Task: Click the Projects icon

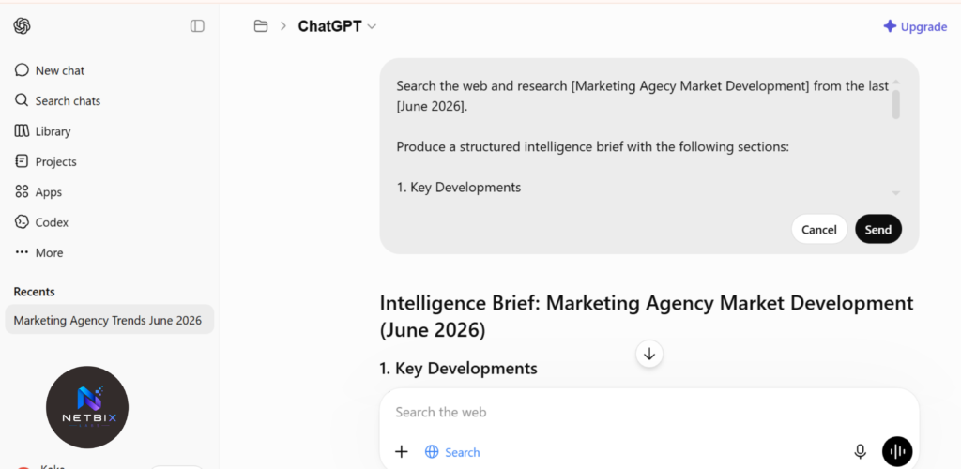Action: point(23,161)
